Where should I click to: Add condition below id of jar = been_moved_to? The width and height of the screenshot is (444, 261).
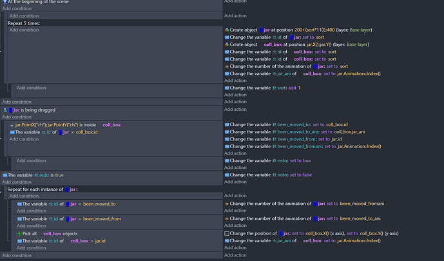pos(31,211)
